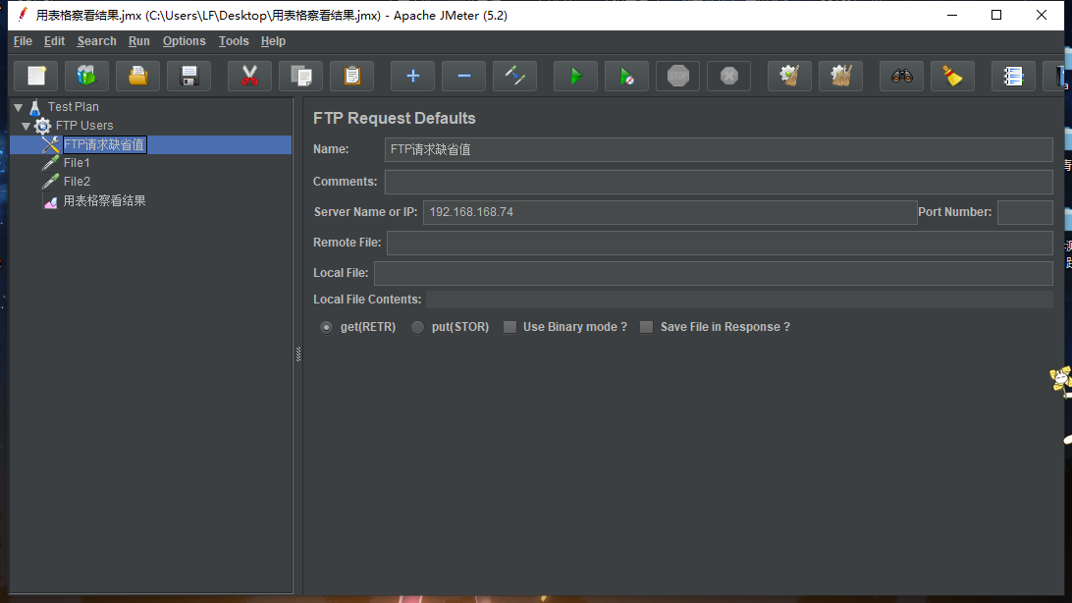This screenshot has width=1072, height=603.
Task: Enable Use Binary mode checkbox
Action: click(510, 327)
